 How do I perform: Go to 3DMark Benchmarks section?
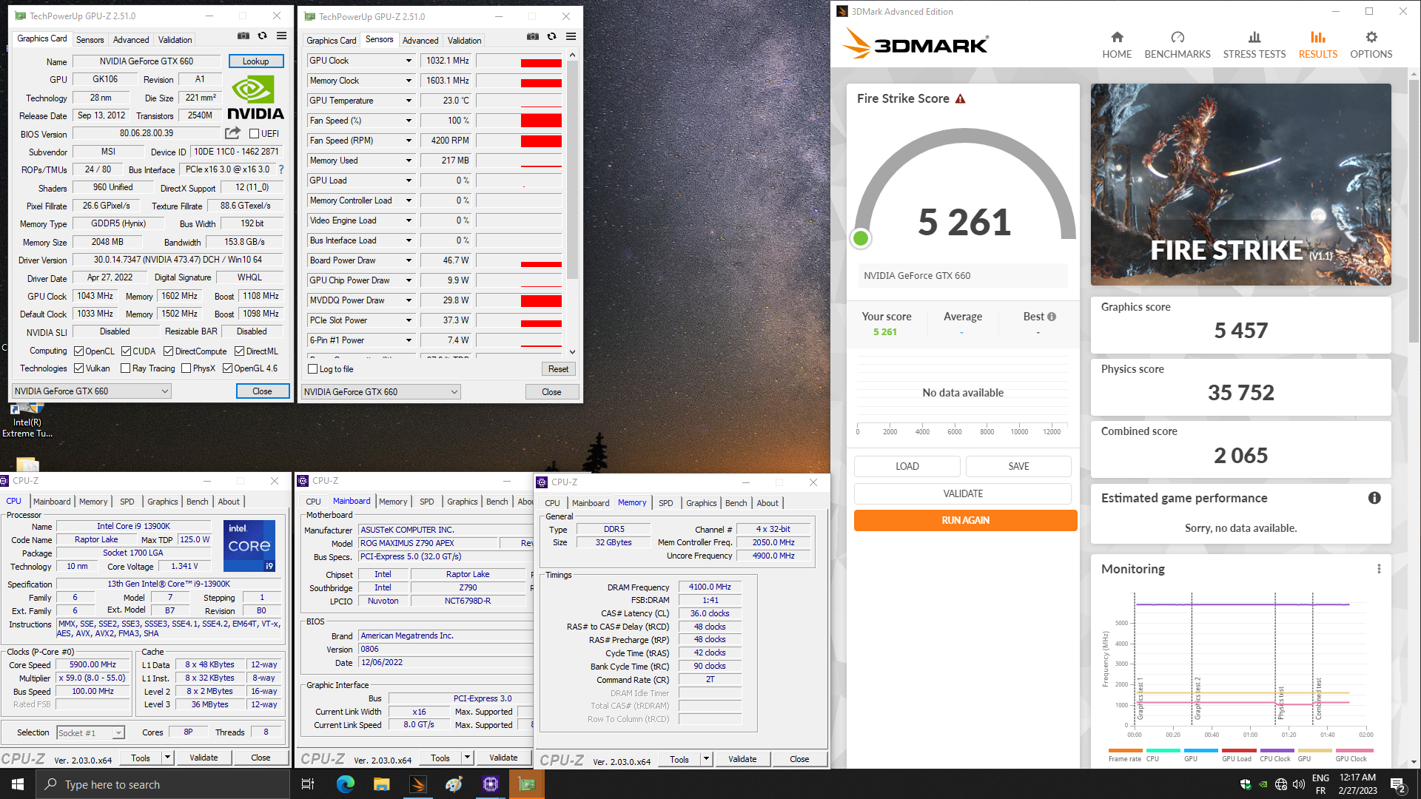tap(1178, 45)
